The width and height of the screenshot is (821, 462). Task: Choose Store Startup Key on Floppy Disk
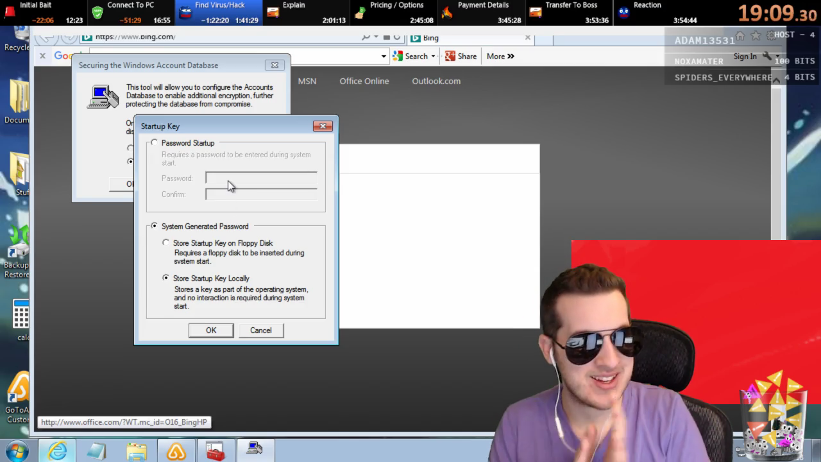[165, 243]
